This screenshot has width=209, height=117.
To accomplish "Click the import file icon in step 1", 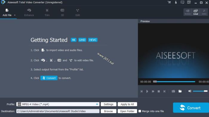I will [43, 50].
